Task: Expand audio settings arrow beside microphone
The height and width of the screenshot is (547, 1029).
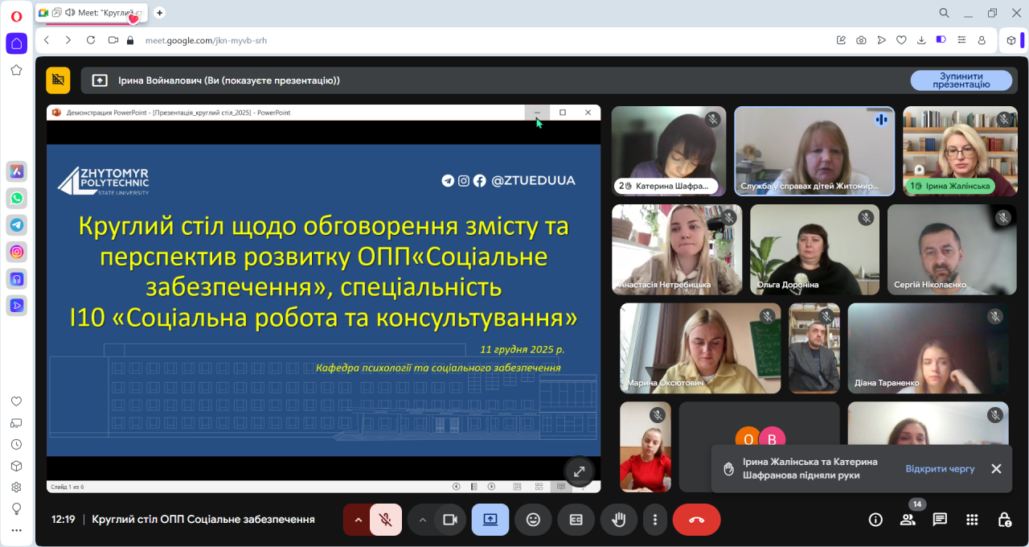Action: (358, 520)
